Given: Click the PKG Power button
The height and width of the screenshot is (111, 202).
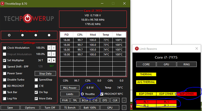Looking at the screenshot, I should pyautogui.click(x=70, y=88).
